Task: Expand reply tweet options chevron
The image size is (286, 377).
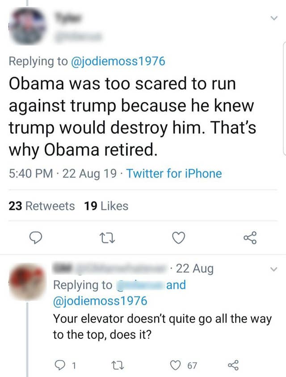Action: (x=274, y=269)
